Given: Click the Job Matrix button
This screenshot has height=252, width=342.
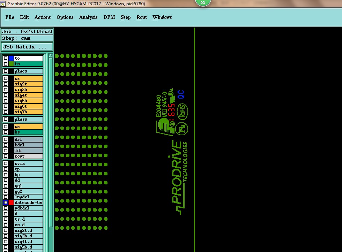Looking at the screenshot, I should (x=27, y=47).
